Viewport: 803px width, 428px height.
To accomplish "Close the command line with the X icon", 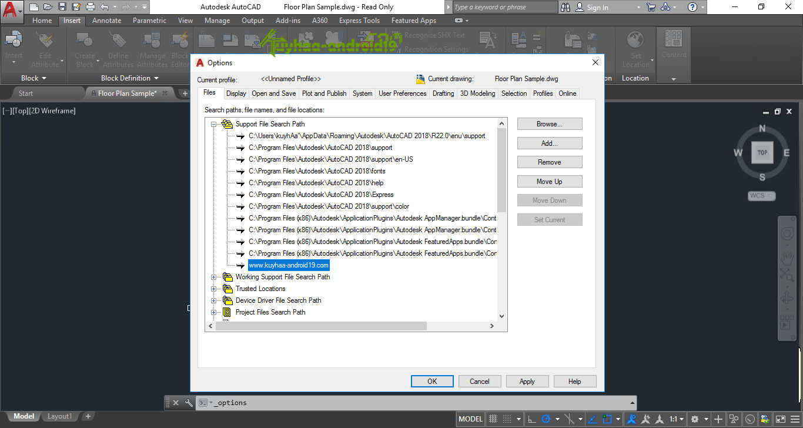I will tap(176, 403).
